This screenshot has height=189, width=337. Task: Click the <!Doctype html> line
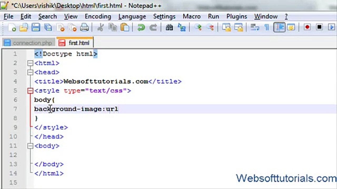coord(66,54)
